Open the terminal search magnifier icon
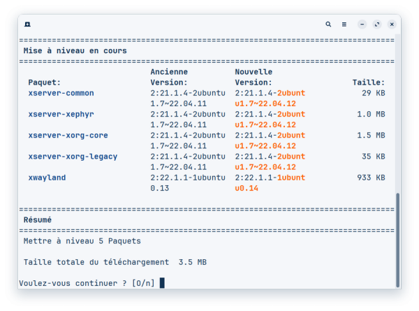Screen dimensions: 419x311 328,24
